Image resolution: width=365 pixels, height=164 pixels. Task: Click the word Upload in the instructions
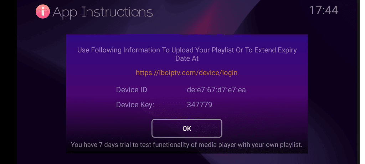181,50
